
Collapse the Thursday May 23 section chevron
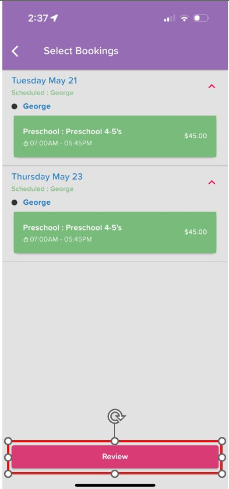click(x=212, y=183)
